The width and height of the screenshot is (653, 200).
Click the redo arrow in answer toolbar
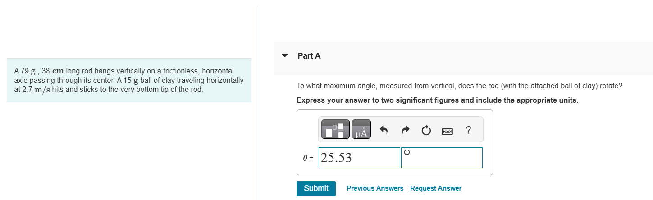pyautogui.click(x=405, y=130)
